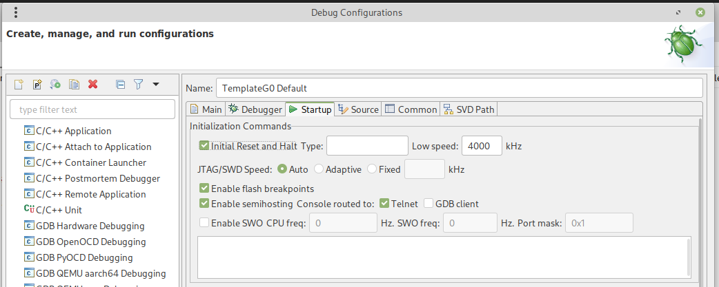The width and height of the screenshot is (719, 287).
Task: Open the SVD Path tab
Action: click(x=469, y=109)
